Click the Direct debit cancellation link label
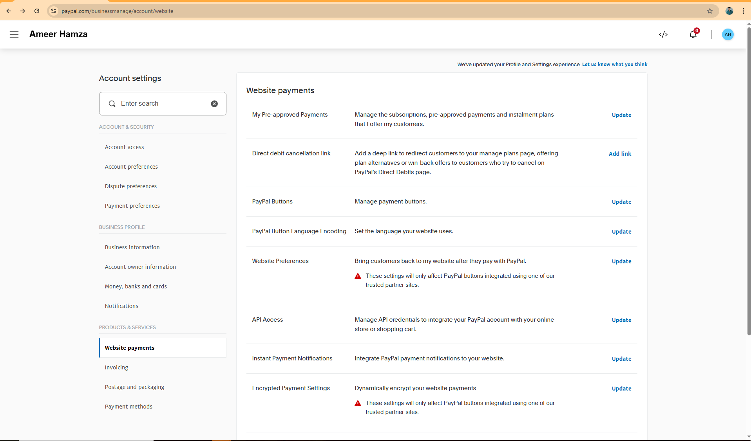 pos(291,153)
